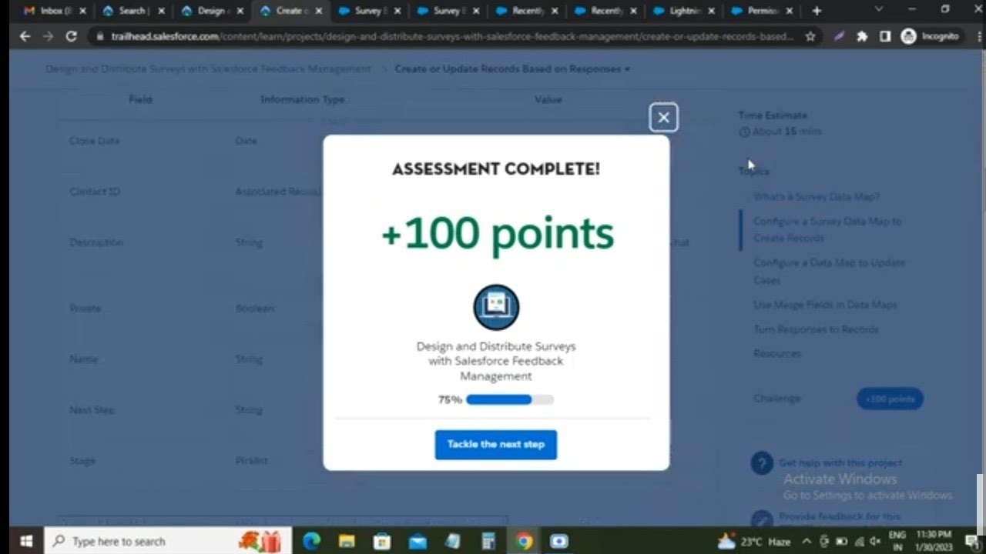Open Calculator from taskbar
The height and width of the screenshot is (554, 986).
click(488, 541)
